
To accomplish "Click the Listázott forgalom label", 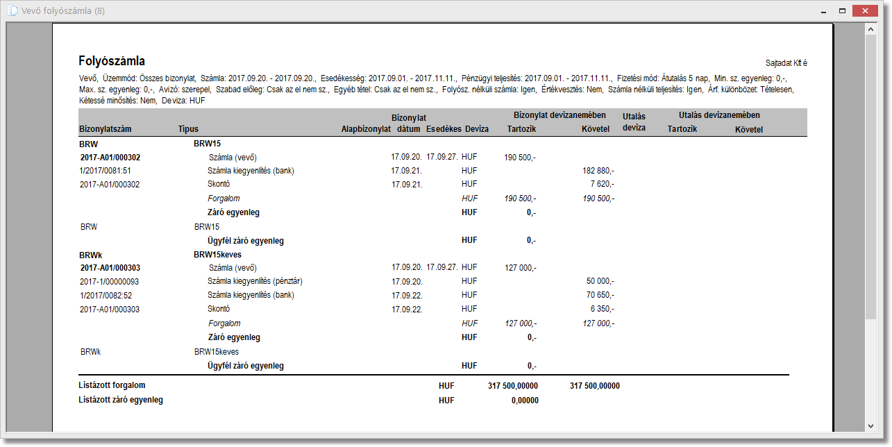I will (112, 385).
